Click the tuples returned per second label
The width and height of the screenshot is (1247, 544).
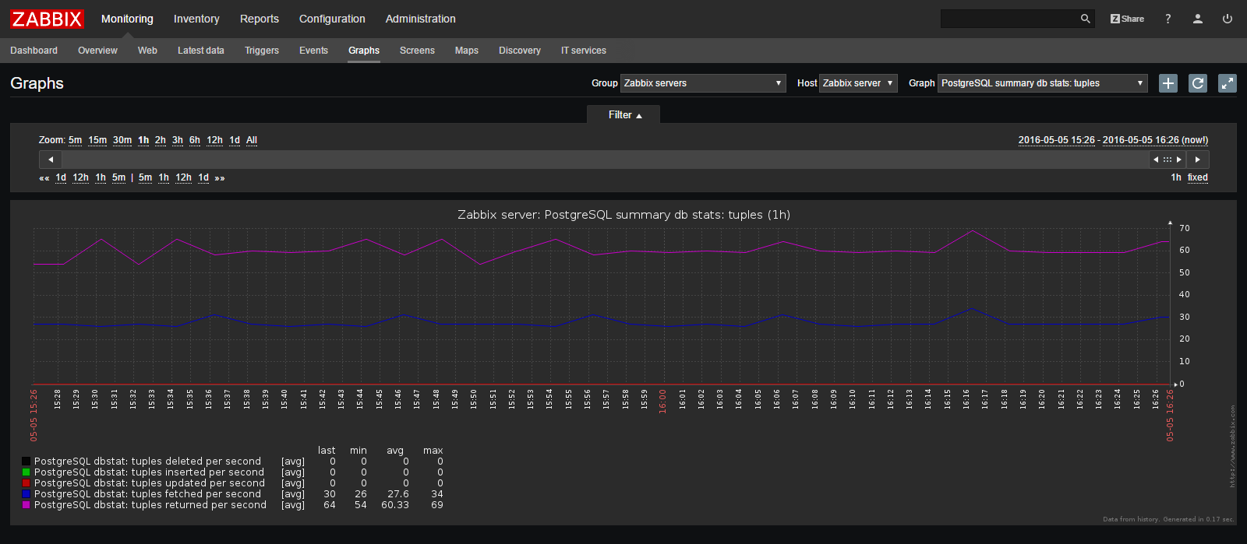[150, 505]
